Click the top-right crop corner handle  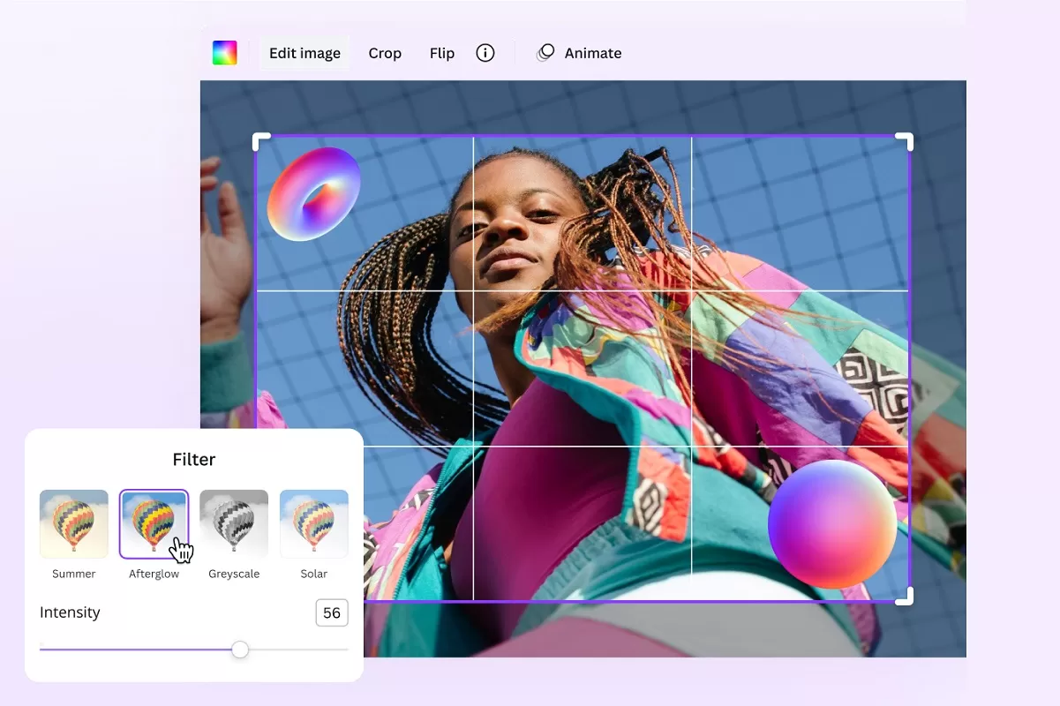click(906, 140)
